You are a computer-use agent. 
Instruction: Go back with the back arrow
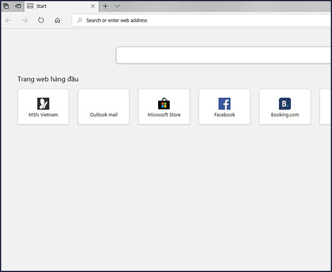point(8,21)
